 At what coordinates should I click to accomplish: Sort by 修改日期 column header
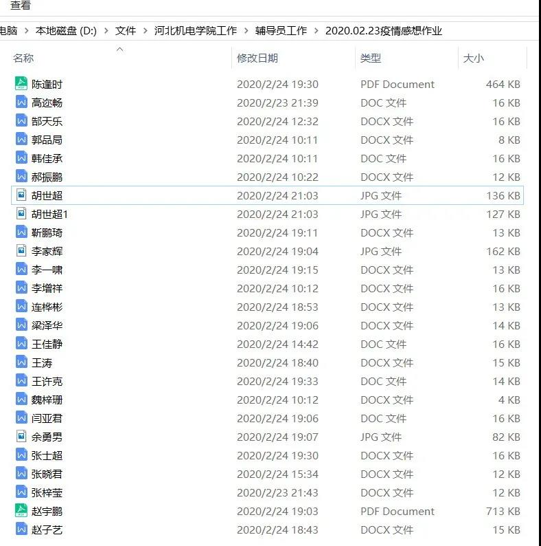257,58
